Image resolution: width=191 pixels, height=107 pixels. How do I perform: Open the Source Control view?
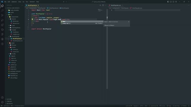click(x=2, y=15)
